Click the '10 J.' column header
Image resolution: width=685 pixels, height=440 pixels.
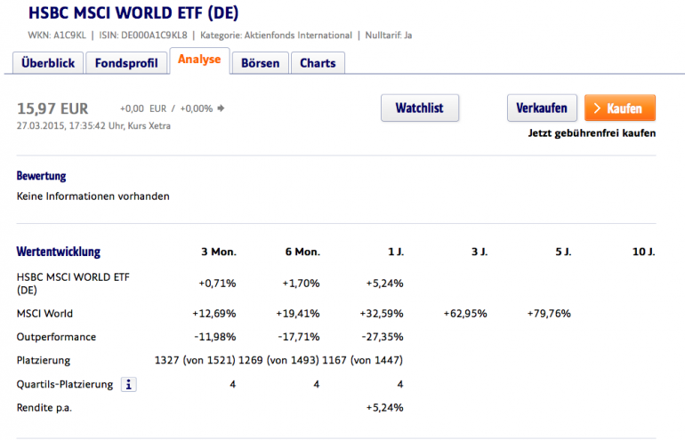pyautogui.click(x=644, y=252)
